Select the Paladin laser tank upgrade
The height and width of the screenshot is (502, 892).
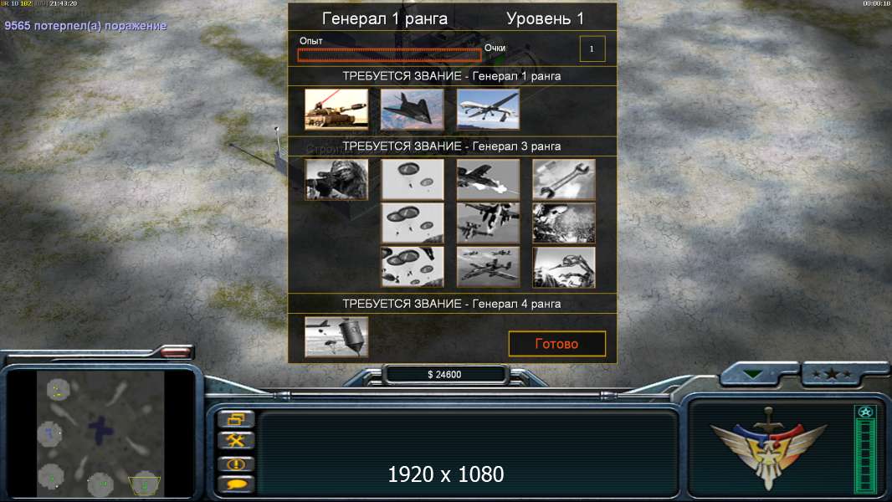tap(336, 109)
